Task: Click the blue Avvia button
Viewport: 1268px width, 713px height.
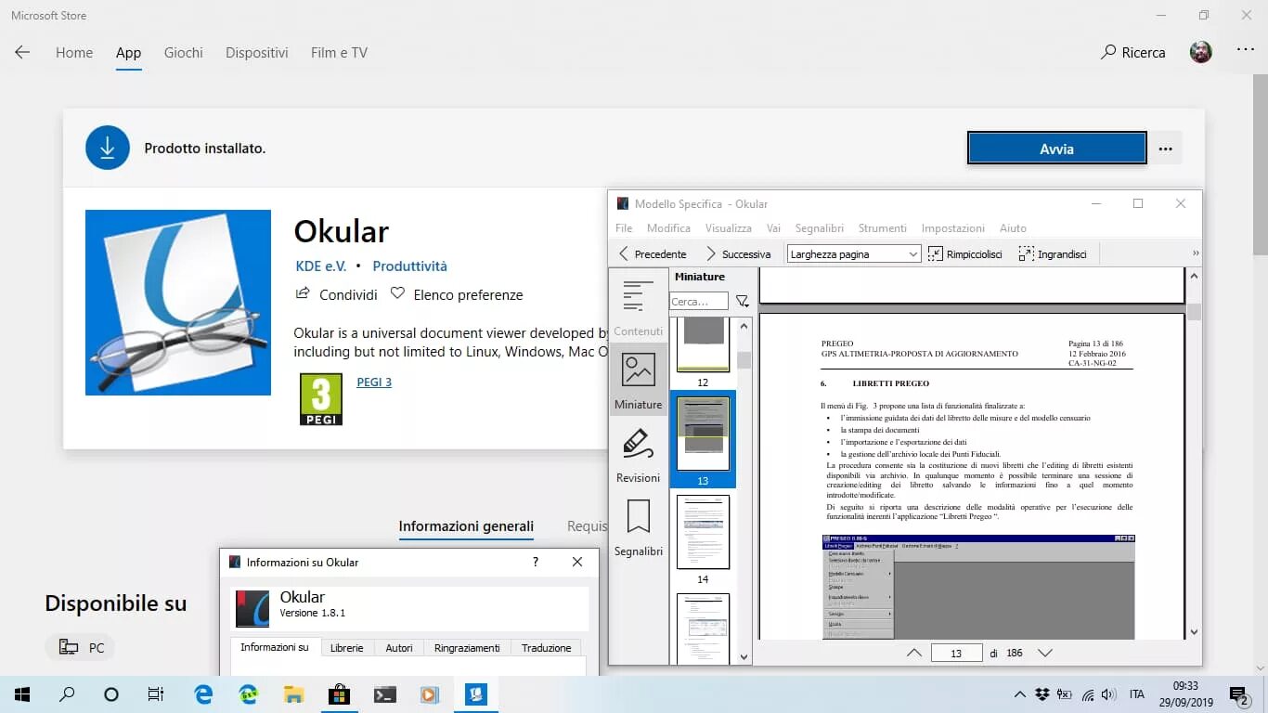Action: 1056,149
